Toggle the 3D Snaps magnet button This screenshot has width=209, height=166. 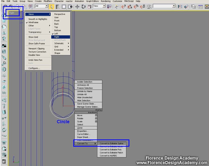tap(123, 6)
